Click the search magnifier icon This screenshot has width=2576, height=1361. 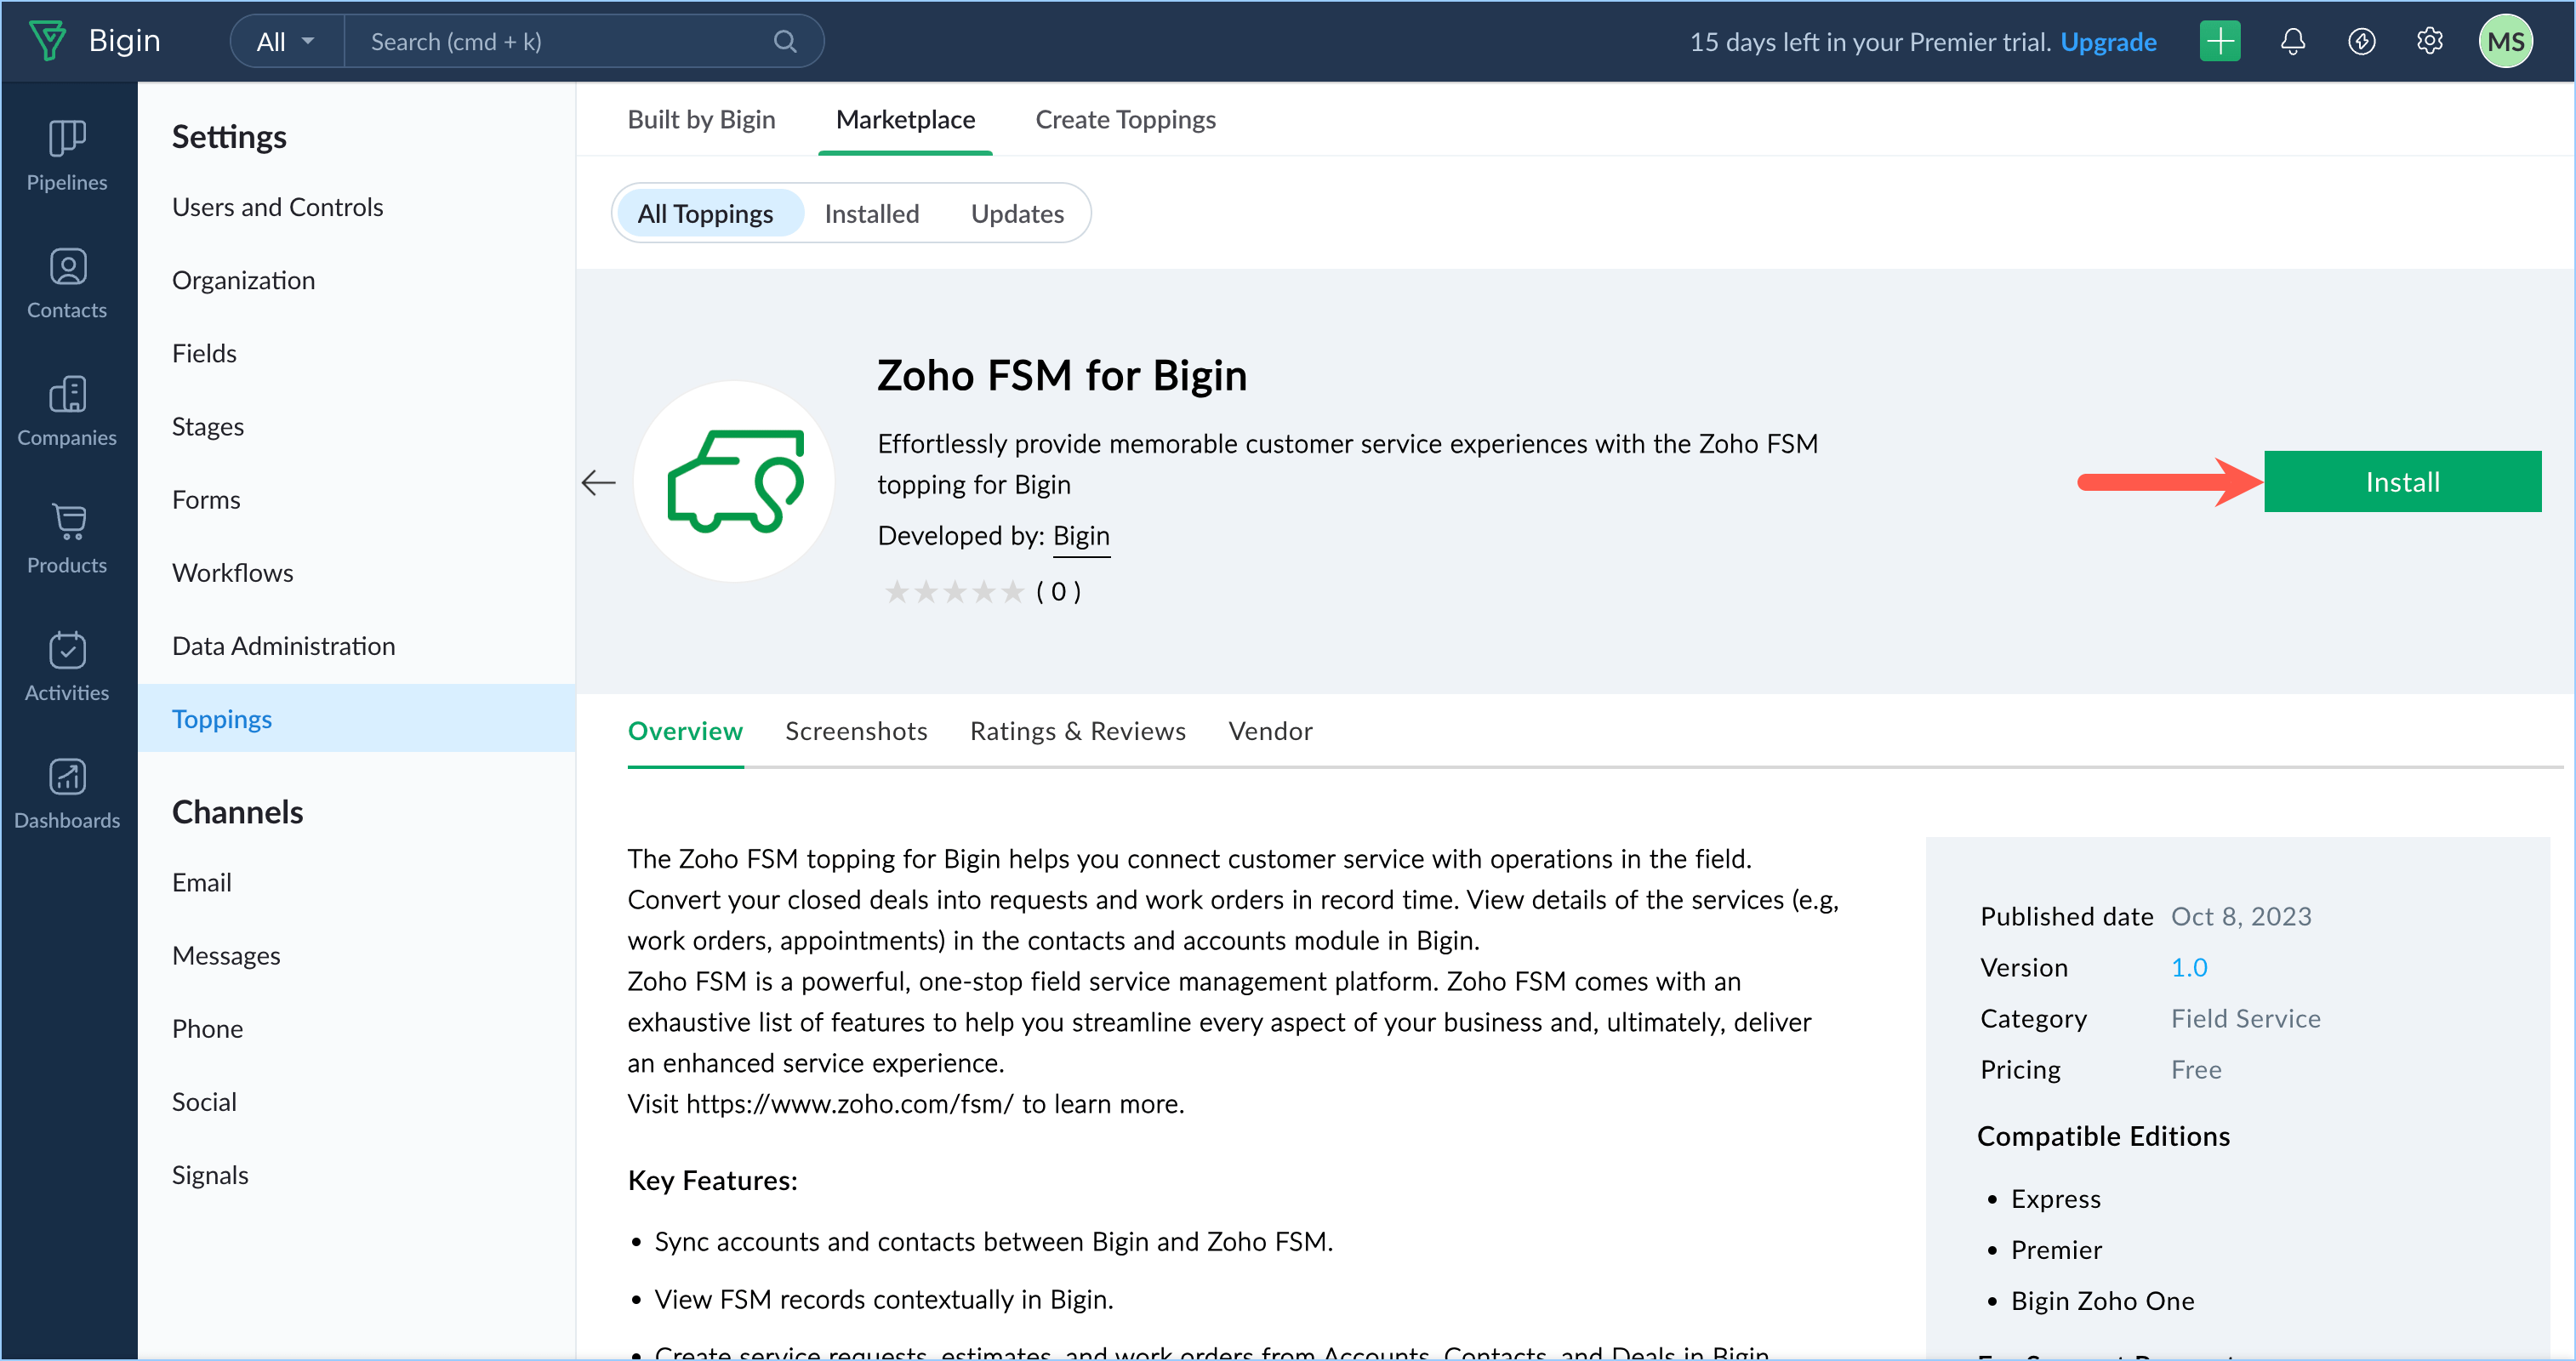click(785, 41)
